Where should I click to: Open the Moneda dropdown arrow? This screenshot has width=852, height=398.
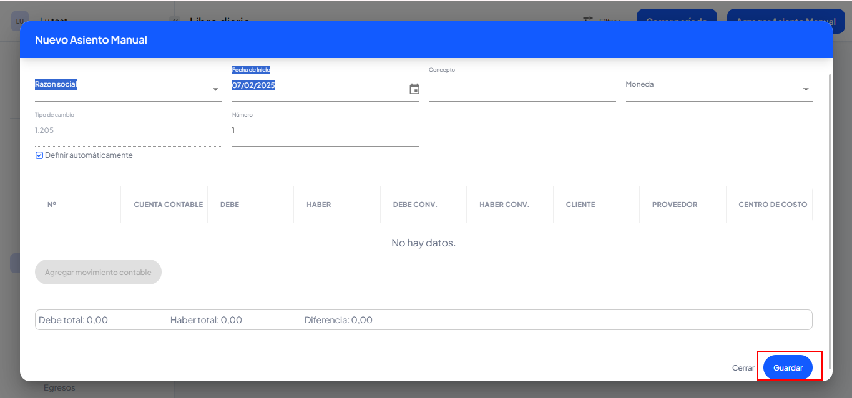(x=805, y=90)
